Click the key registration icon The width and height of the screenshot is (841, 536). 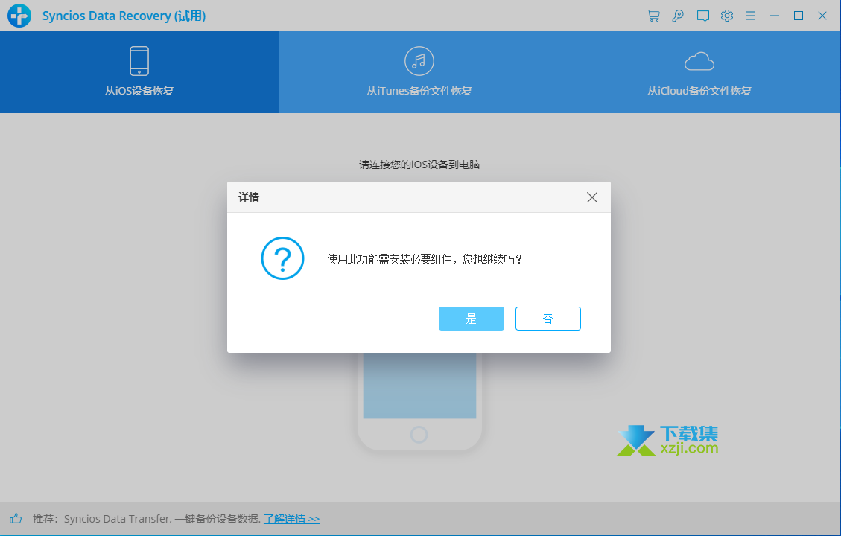coord(678,16)
